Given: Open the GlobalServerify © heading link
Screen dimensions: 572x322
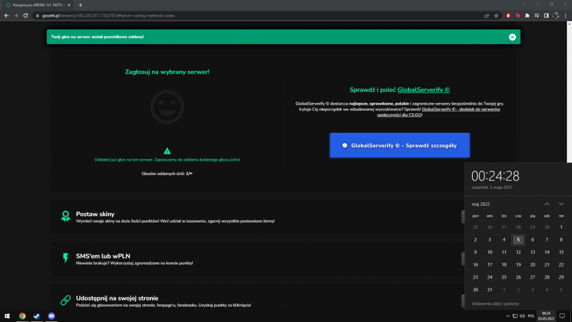Looking at the screenshot, I should click(423, 90).
